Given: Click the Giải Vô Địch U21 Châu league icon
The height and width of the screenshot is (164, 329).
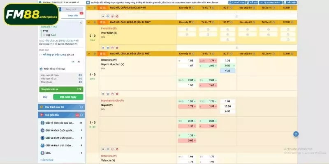Looking at the screenshot, I should click(x=42, y=146).
